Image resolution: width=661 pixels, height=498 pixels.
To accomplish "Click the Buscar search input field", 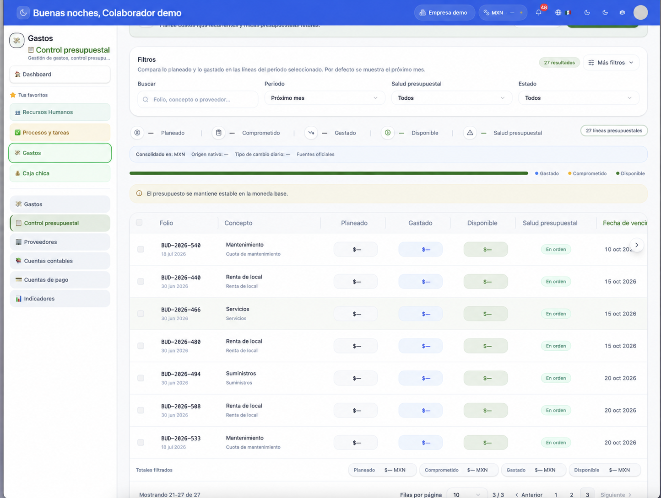I will tap(198, 99).
